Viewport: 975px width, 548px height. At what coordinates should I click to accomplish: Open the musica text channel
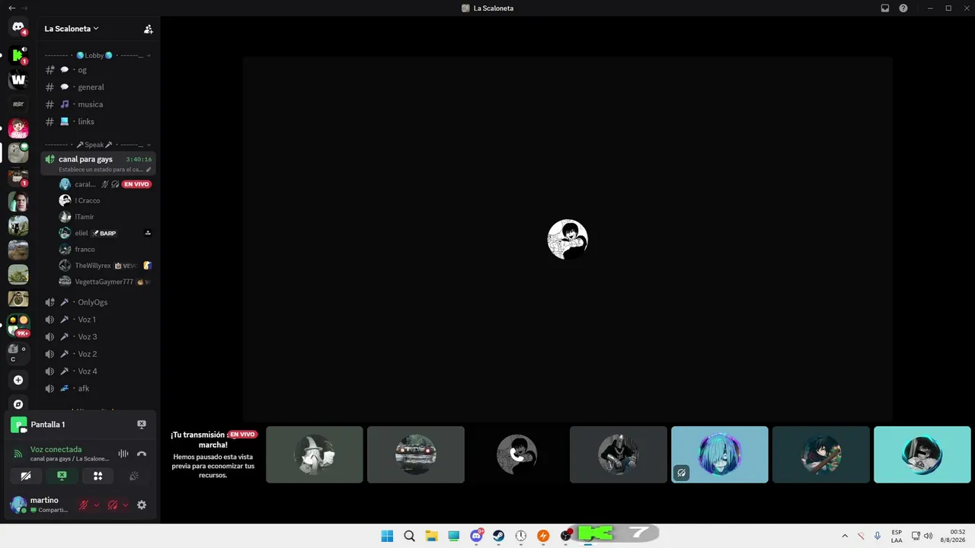pyautogui.click(x=99, y=104)
